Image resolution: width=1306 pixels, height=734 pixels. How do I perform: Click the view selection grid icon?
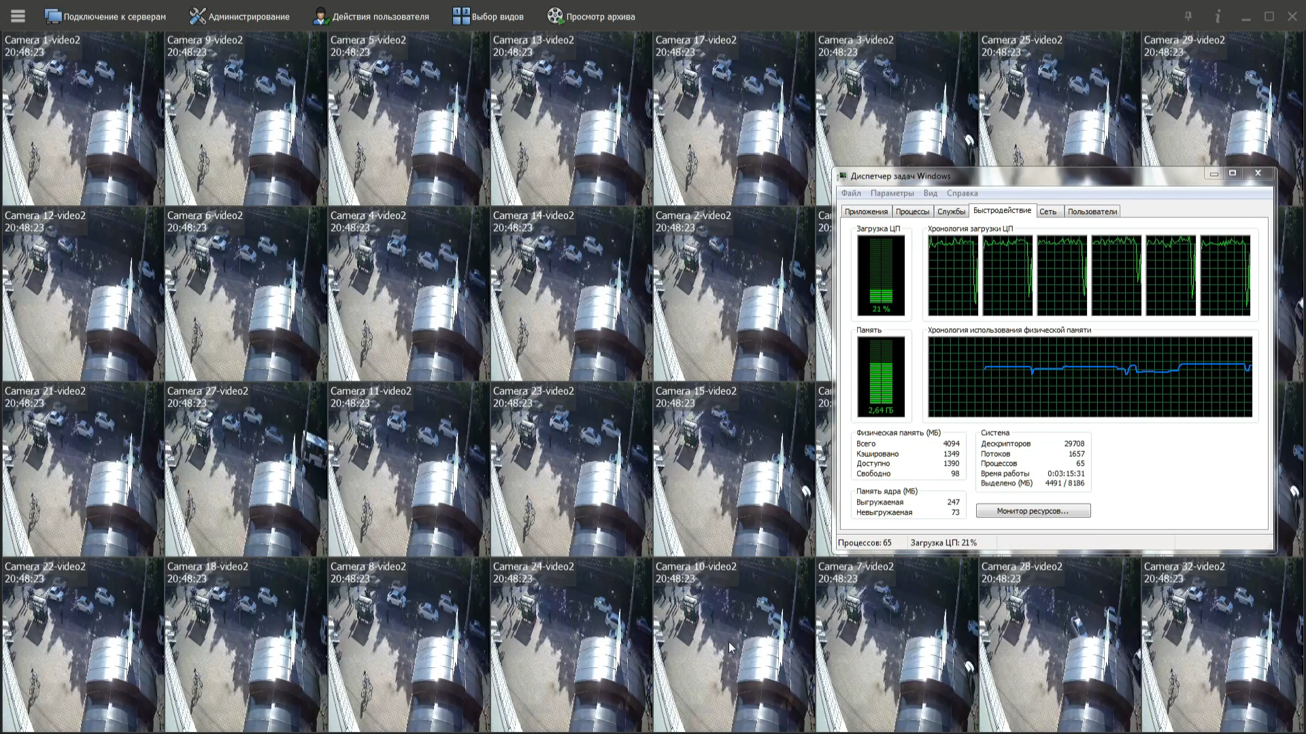coord(461,16)
